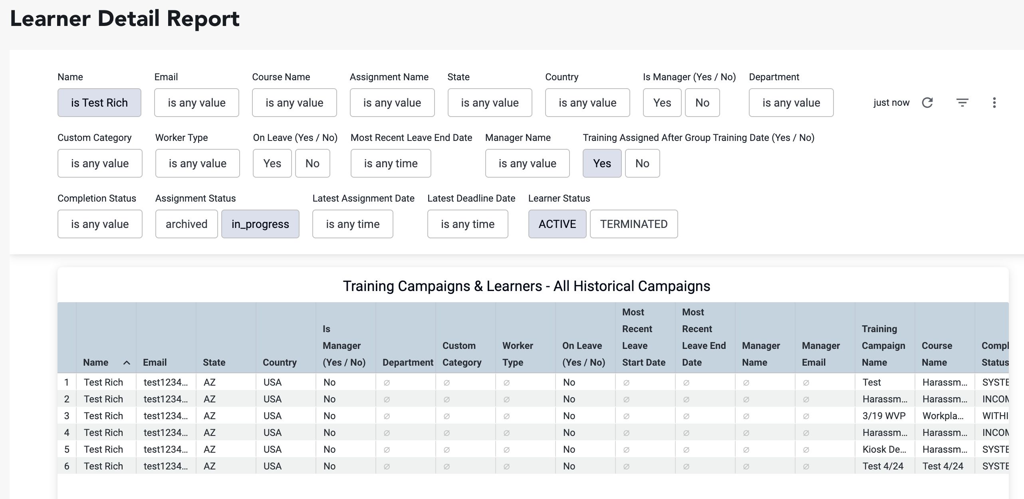Screen dimensions: 1024x499
Task: Click the Email filter input field
Action: (196, 103)
